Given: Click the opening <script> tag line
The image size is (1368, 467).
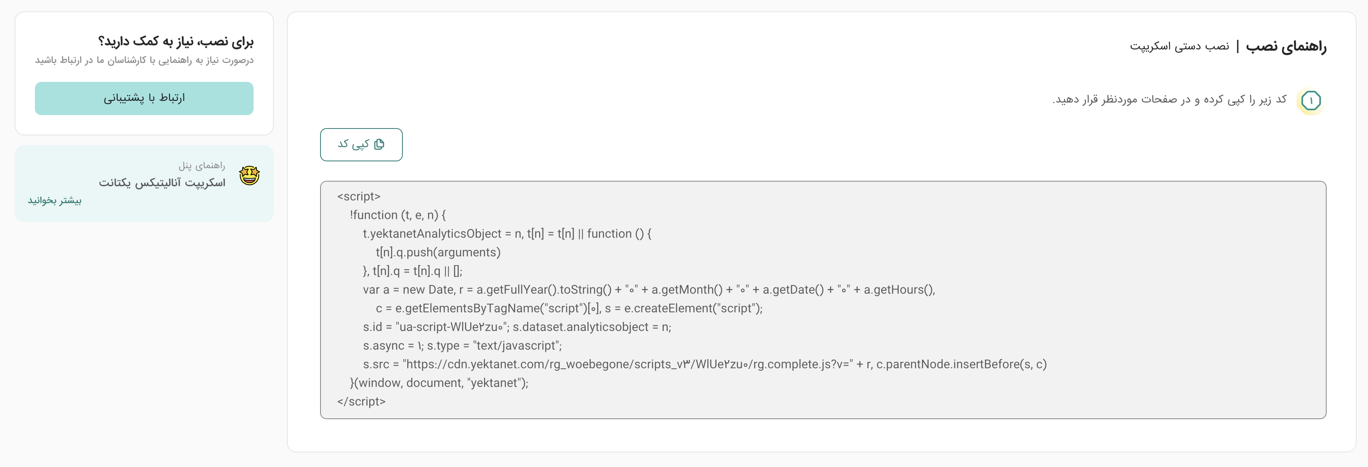Looking at the screenshot, I should (359, 196).
